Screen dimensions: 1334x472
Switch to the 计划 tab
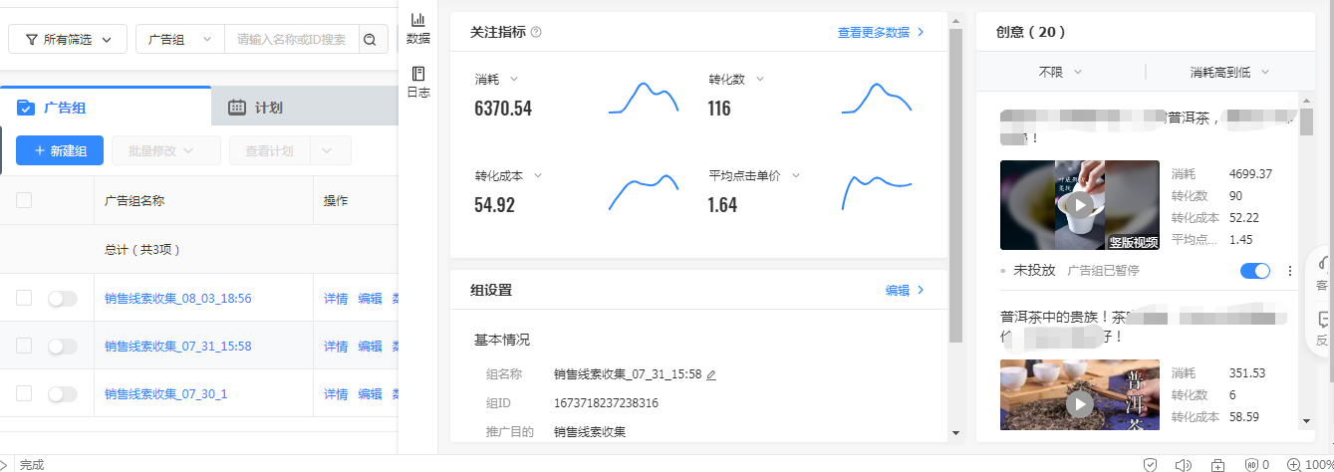pos(268,108)
